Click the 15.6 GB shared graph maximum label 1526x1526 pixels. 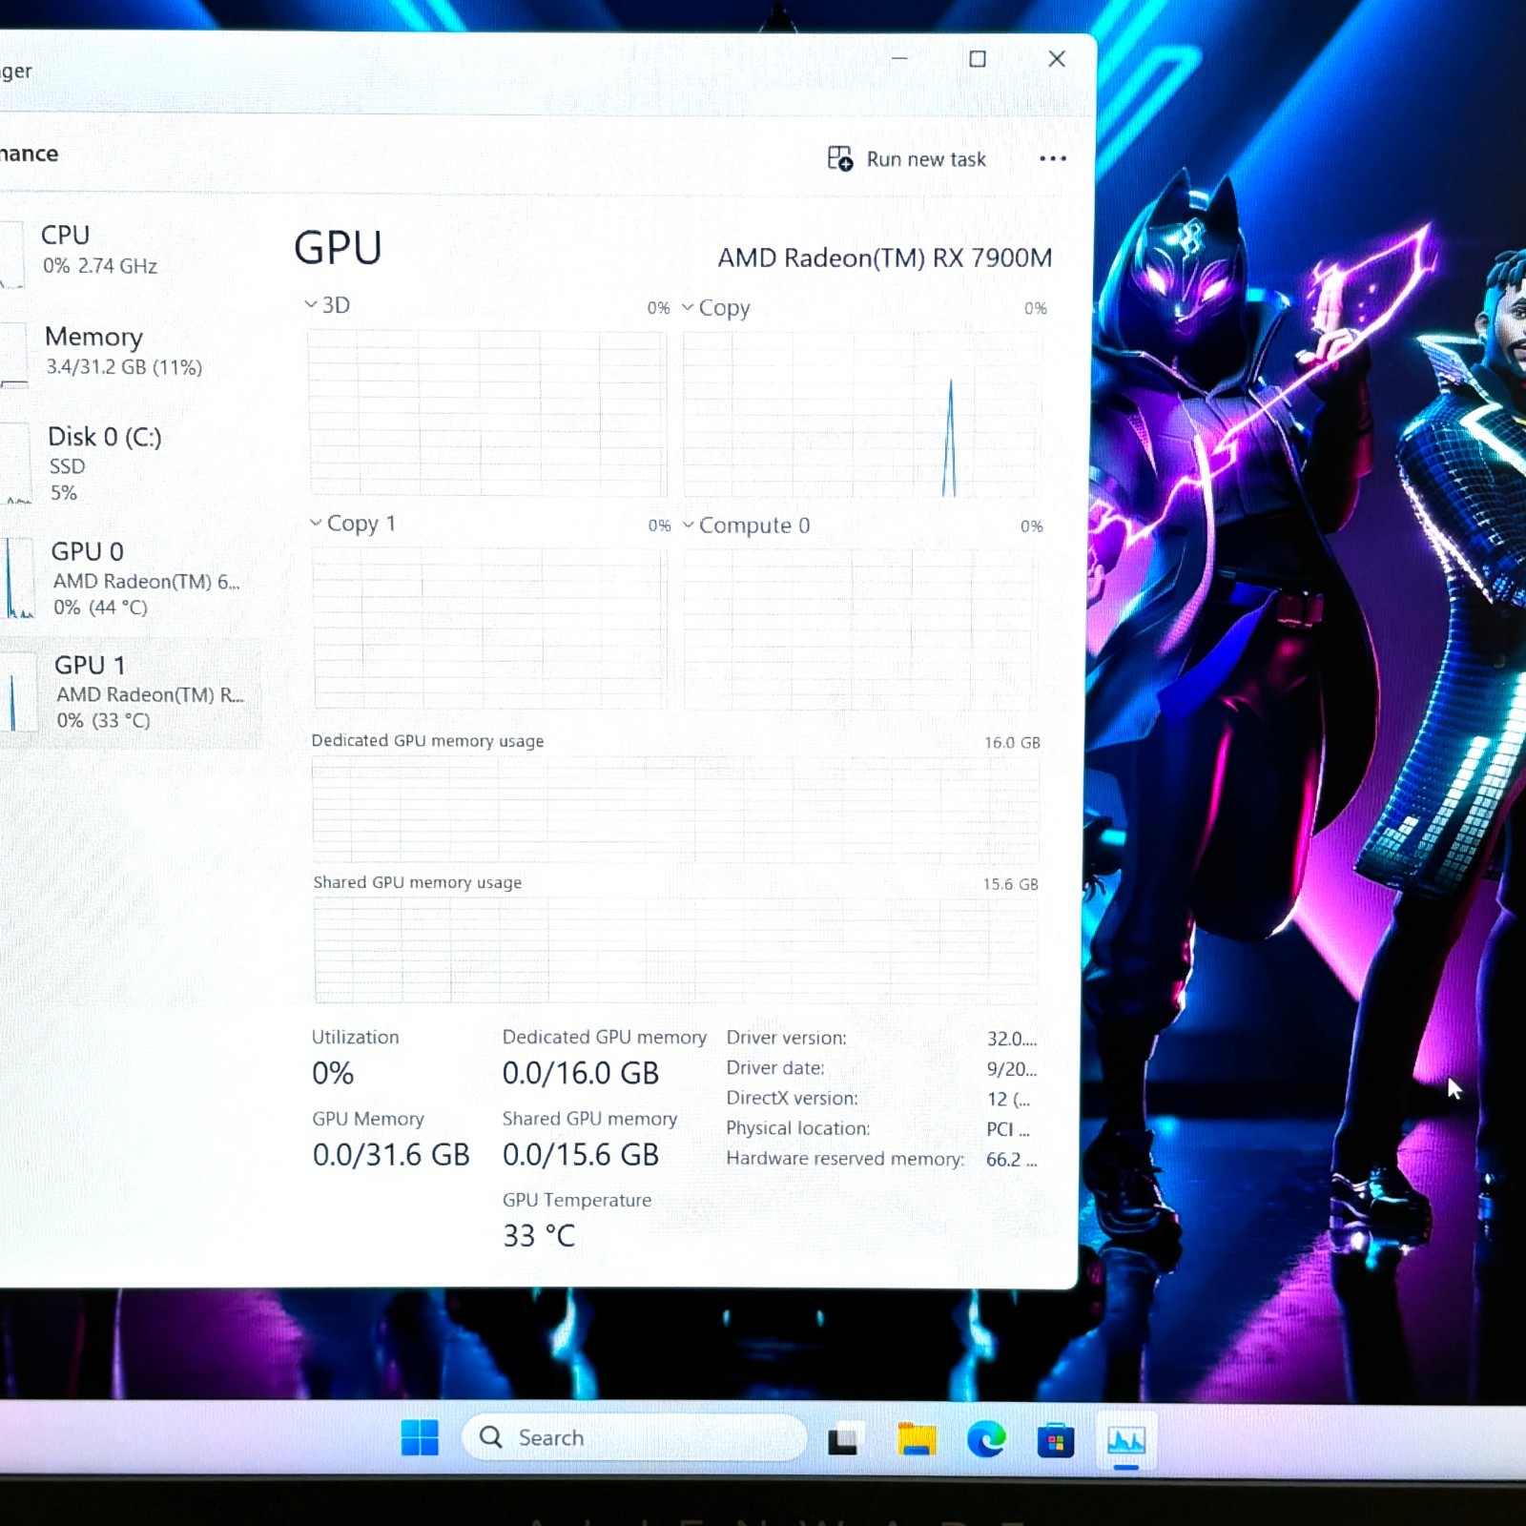coord(1011,884)
